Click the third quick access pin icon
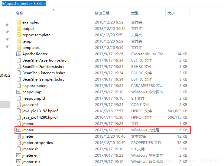224x166 pixels. click(7, 39)
